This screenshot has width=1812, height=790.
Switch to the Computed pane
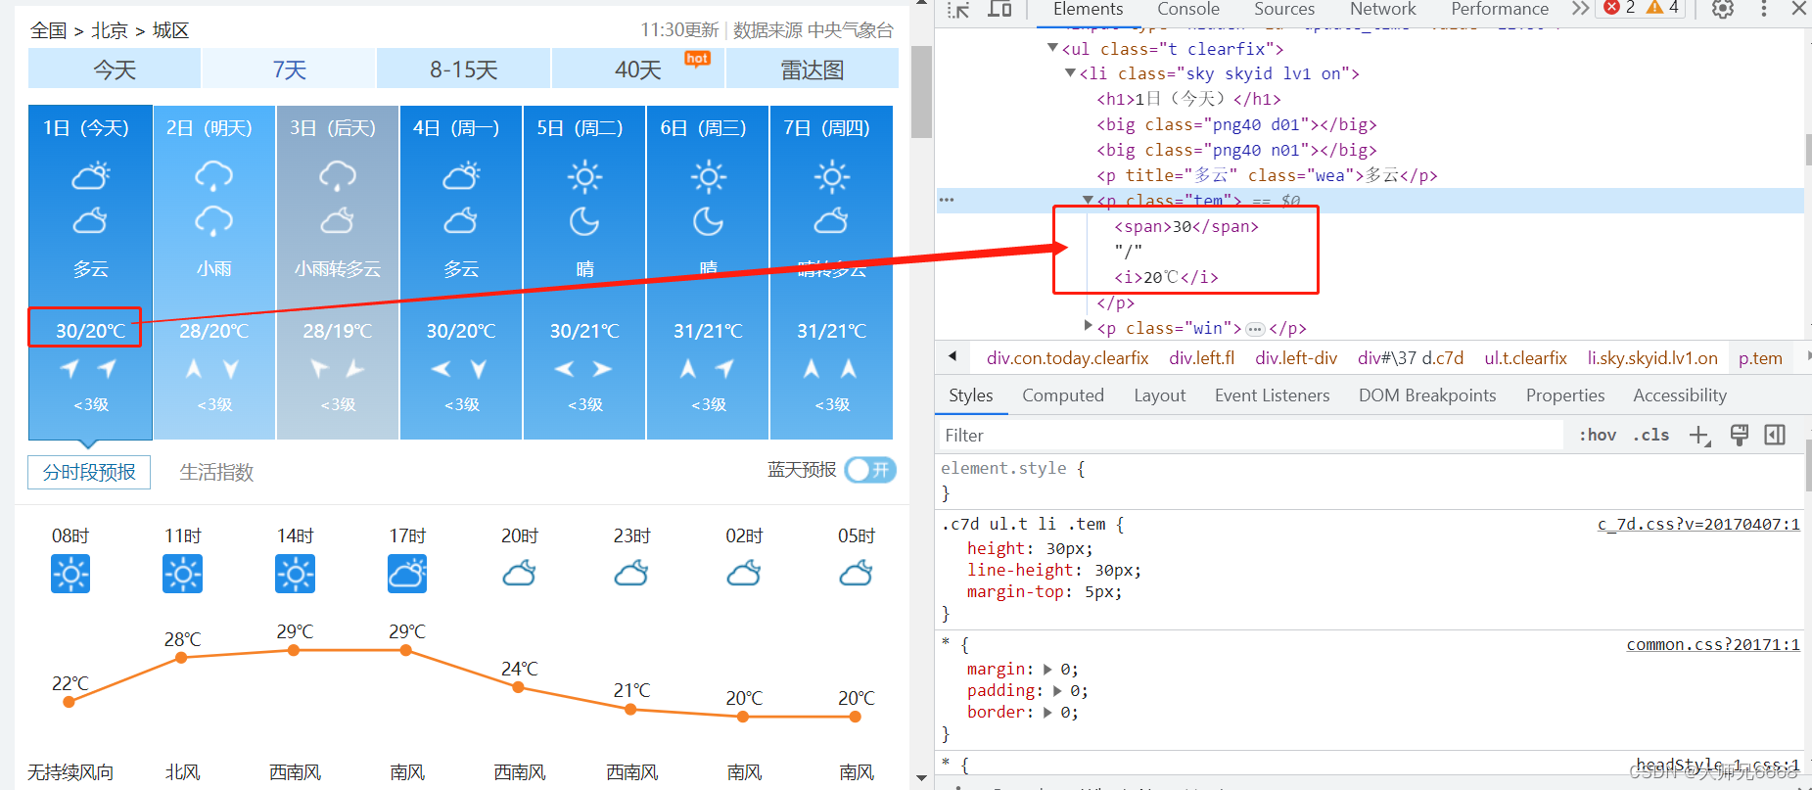[x=1063, y=395]
